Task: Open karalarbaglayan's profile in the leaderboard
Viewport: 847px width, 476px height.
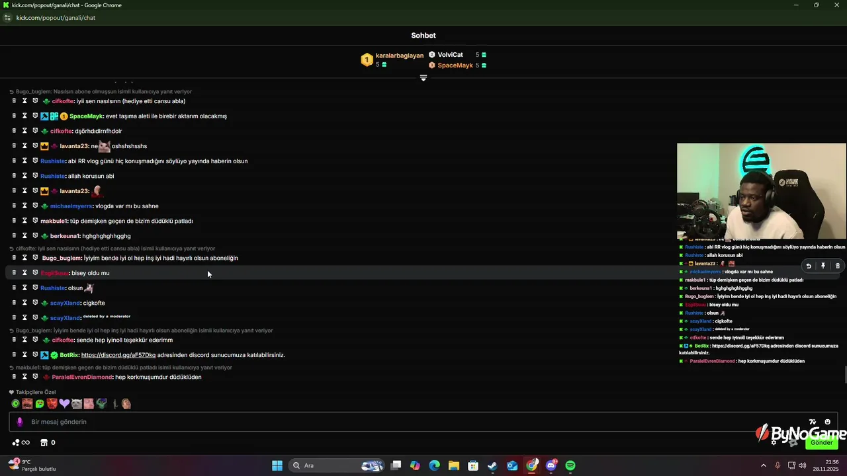Action: (x=400, y=56)
